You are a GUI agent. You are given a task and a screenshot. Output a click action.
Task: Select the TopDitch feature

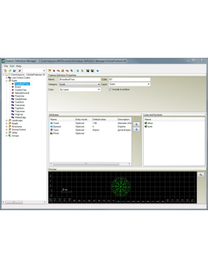click(x=19, y=108)
